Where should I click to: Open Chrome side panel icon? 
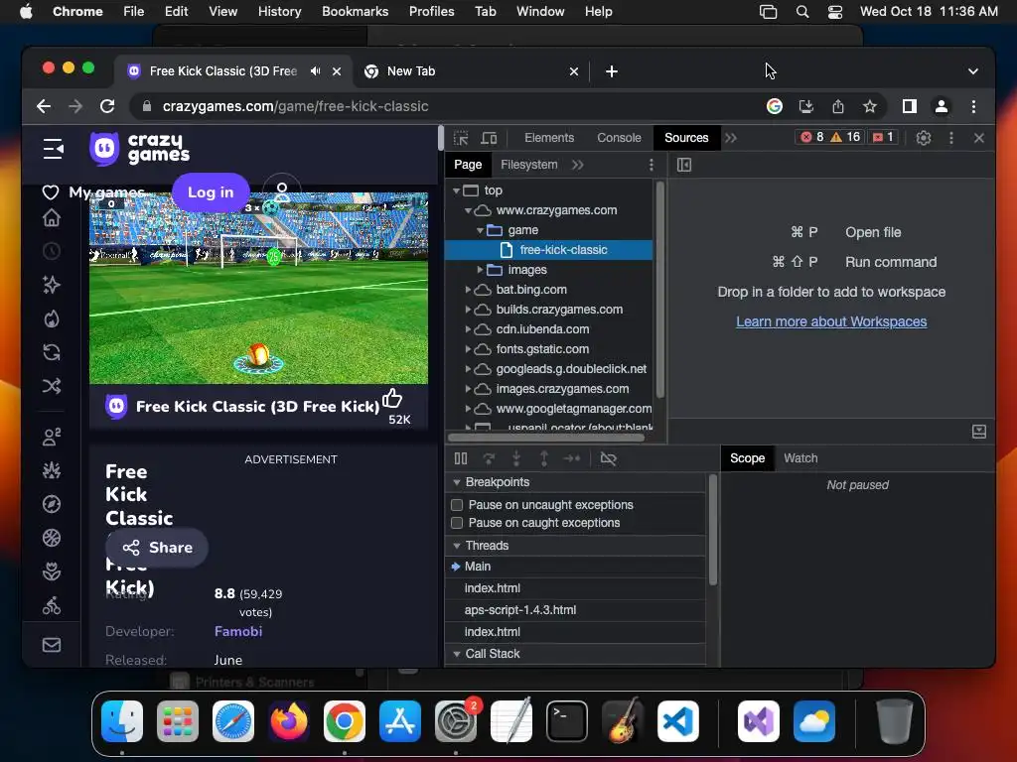point(910,106)
